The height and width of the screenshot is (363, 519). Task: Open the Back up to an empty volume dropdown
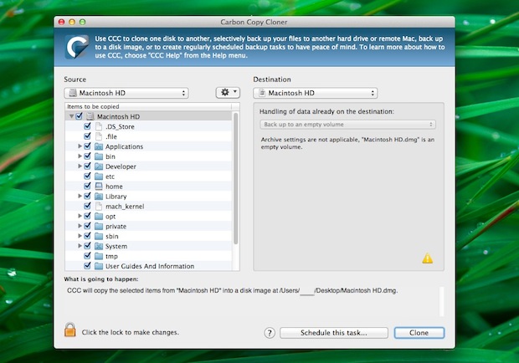(x=348, y=125)
